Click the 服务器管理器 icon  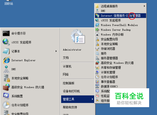click(x=97, y=58)
